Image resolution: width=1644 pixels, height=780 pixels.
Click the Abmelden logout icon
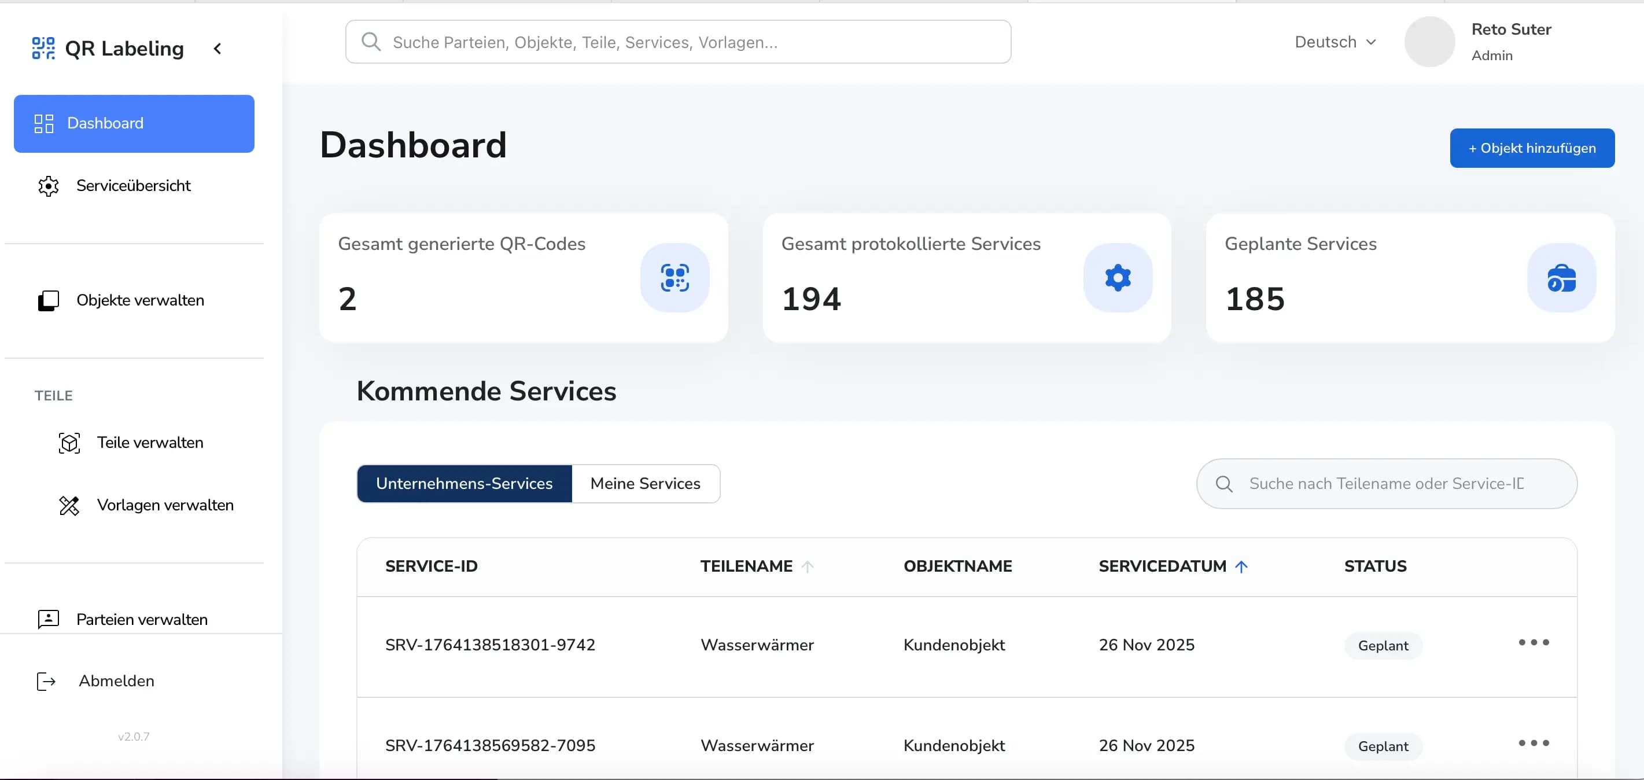[x=47, y=681]
